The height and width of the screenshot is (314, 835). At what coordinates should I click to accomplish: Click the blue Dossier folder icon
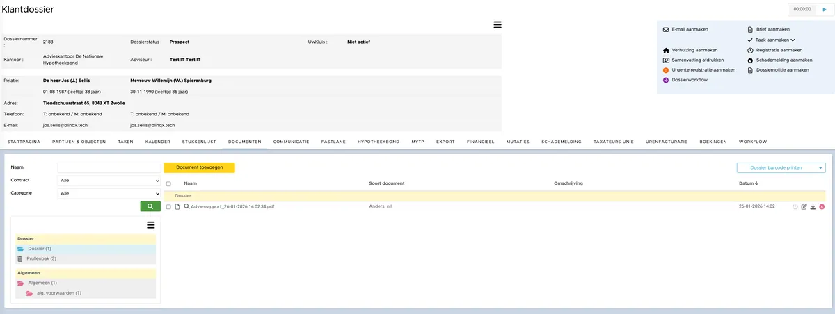(x=21, y=249)
